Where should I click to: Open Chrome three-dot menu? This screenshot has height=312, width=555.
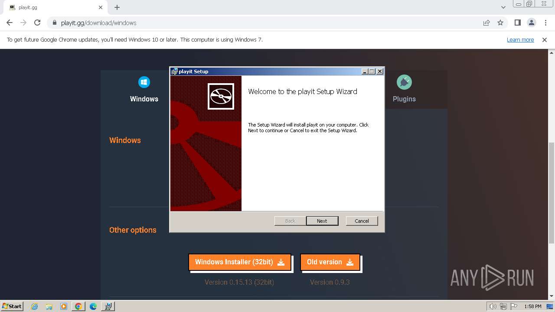(x=545, y=23)
